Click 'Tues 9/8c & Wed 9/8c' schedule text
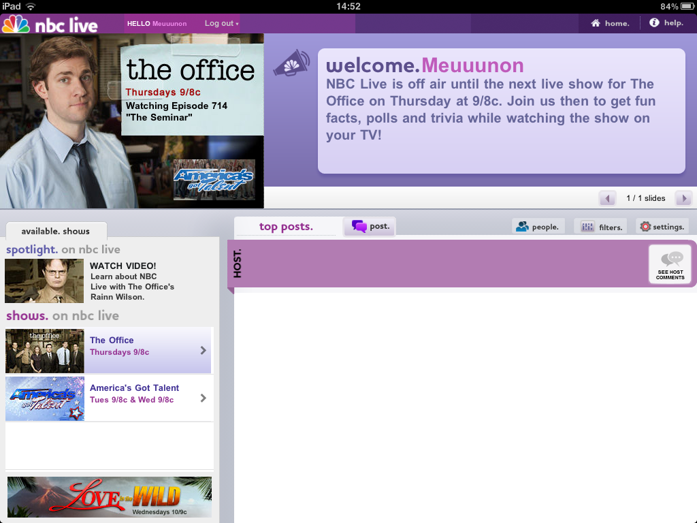The height and width of the screenshot is (523, 697). point(131,400)
